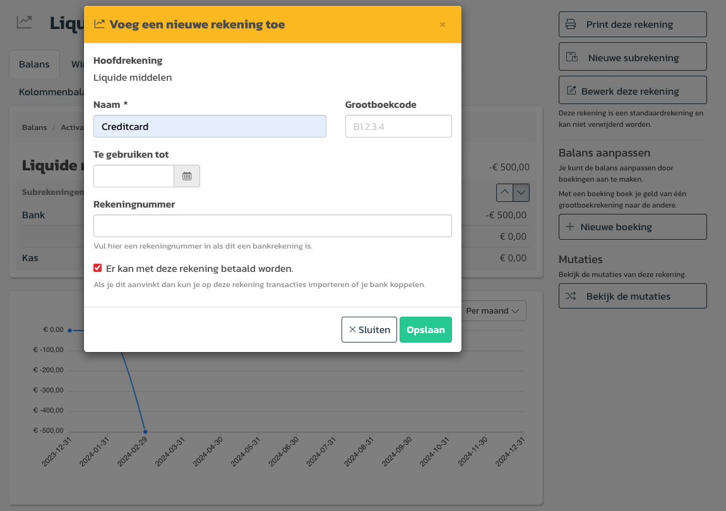Click the printer icon for Print deze rekening

point(571,25)
